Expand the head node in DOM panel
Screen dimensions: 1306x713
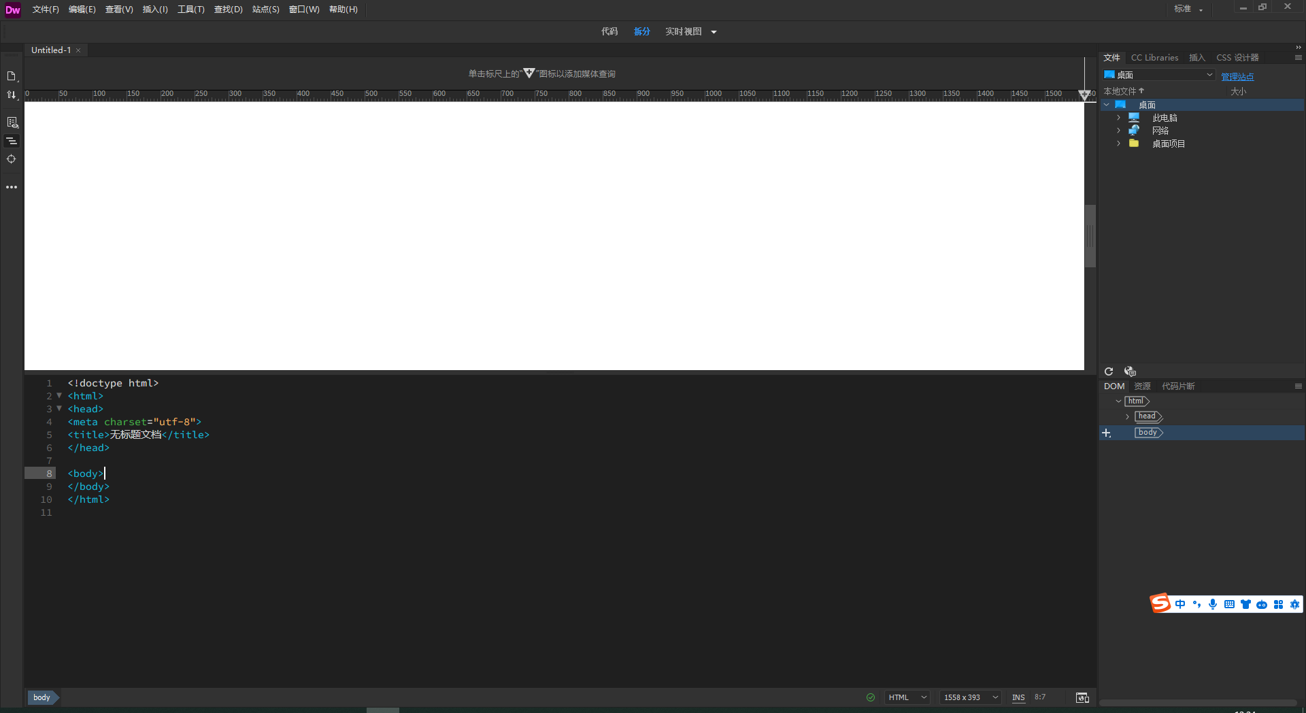click(x=1127, y=416)
